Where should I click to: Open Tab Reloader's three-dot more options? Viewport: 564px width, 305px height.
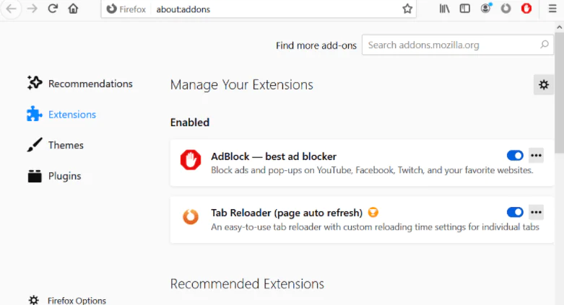(x=536, y=212)
